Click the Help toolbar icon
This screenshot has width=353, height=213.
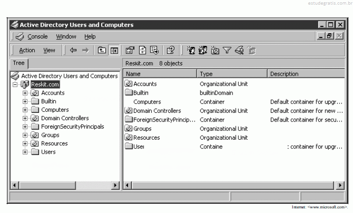[170, 51]
